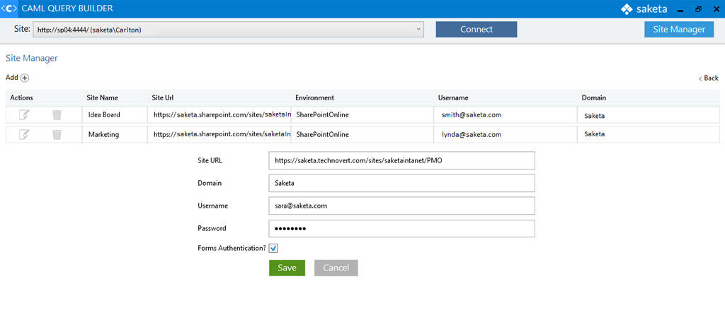
Task: Click the Site Name column header
Action: (x=102, y=97)
